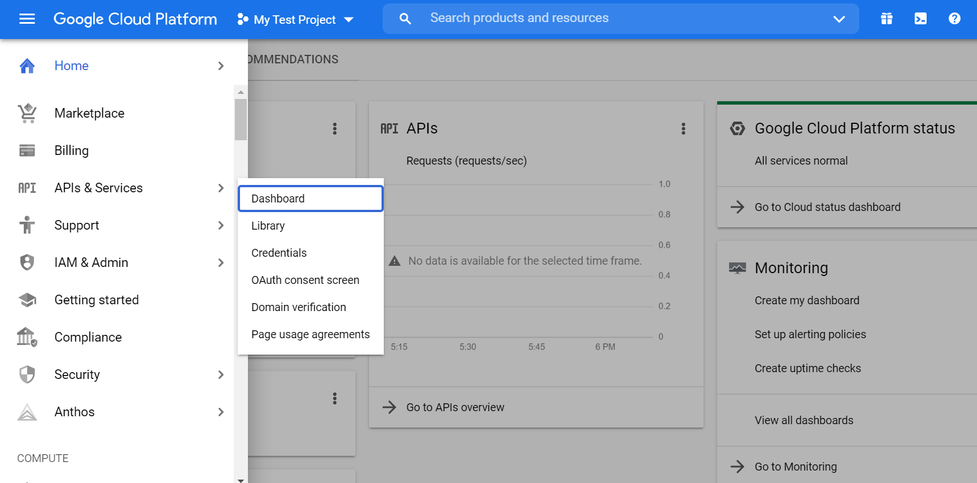This screenshot has width=977, height=483.
Task: Expand the Support submenu chevron
Action: pos(221,225)
